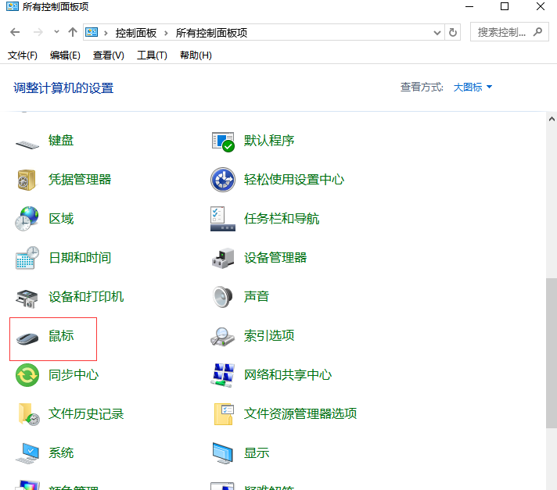Open the 文件历史记录 folder icon
Image resolution: width=557 pixels, height=490 pixels.
(28, 414)
